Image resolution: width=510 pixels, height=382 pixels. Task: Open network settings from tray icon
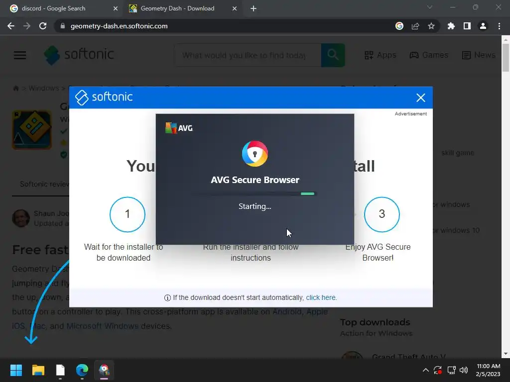451,370
